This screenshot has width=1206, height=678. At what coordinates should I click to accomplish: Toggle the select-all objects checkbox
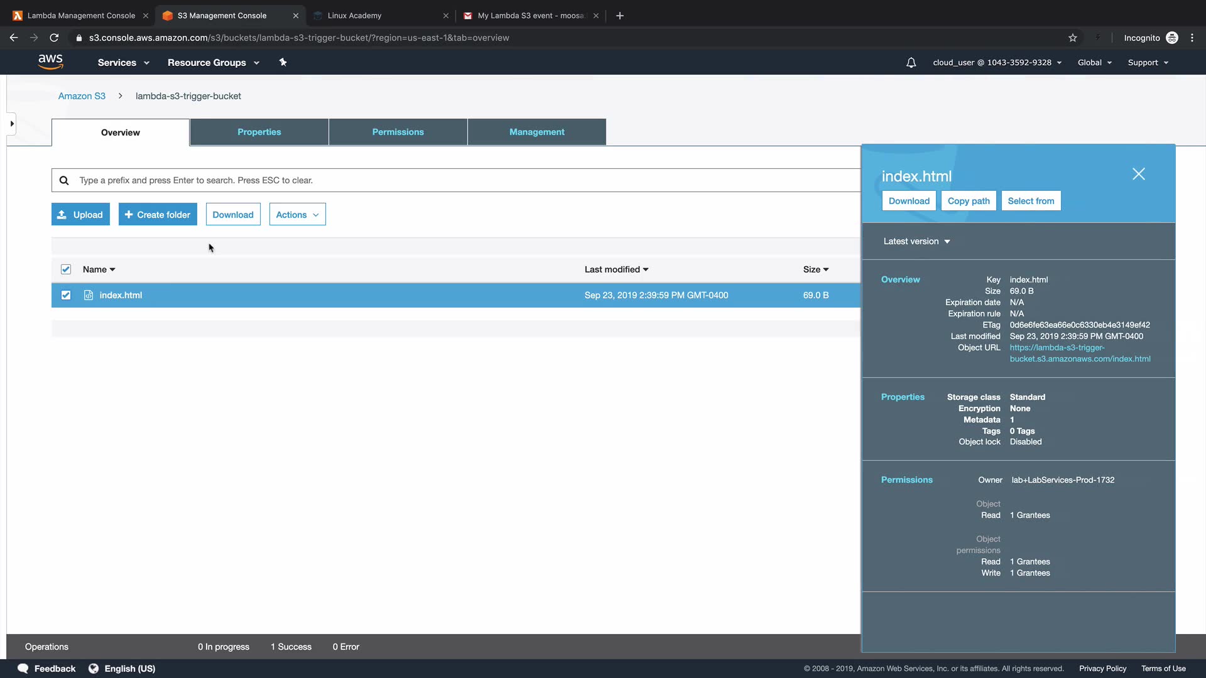pos(66,269)
